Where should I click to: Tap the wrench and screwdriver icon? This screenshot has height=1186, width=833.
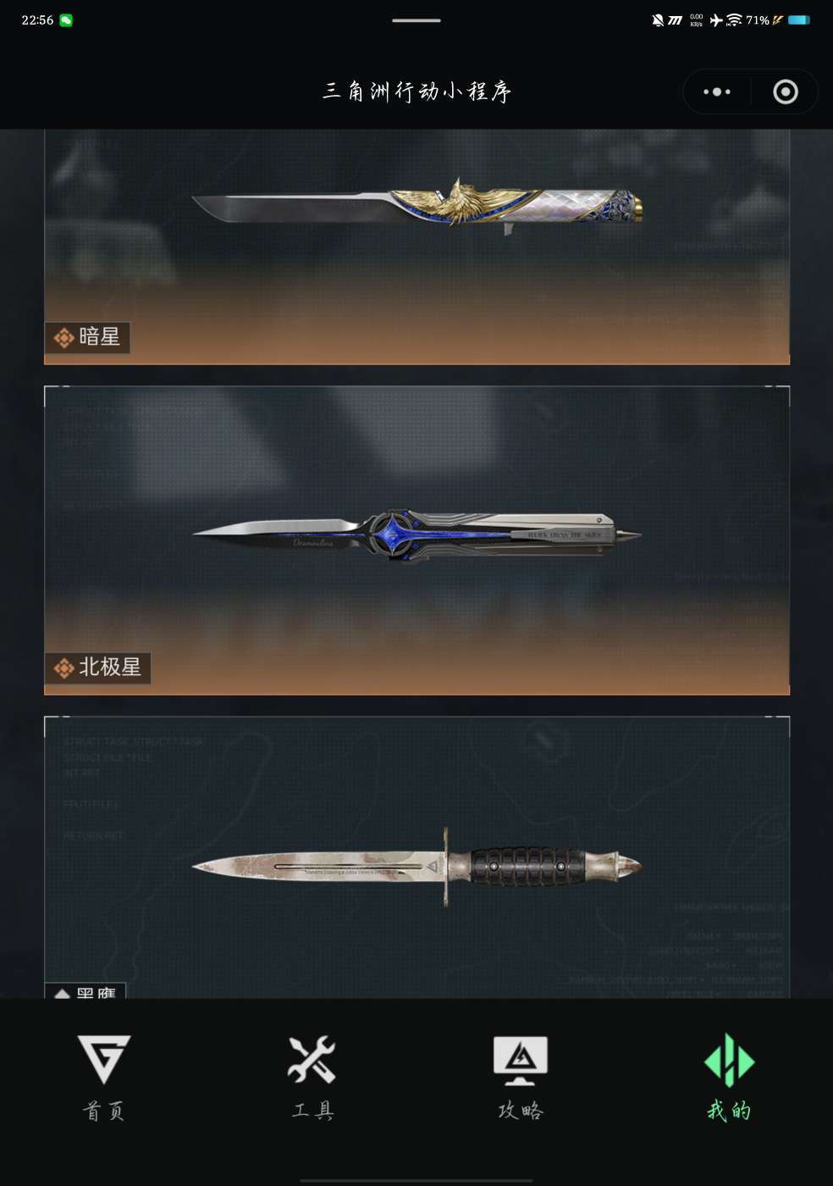312,1060
